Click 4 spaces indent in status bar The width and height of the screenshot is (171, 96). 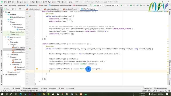161,91
